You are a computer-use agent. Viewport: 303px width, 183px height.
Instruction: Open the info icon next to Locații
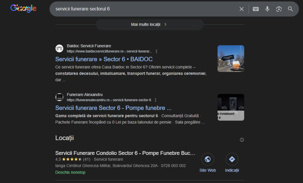(242, 139)
